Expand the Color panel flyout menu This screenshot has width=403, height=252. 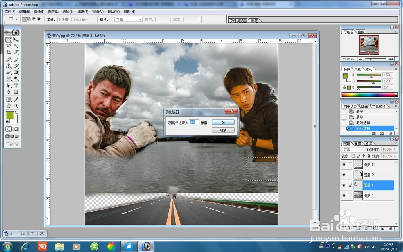point(396,69)
